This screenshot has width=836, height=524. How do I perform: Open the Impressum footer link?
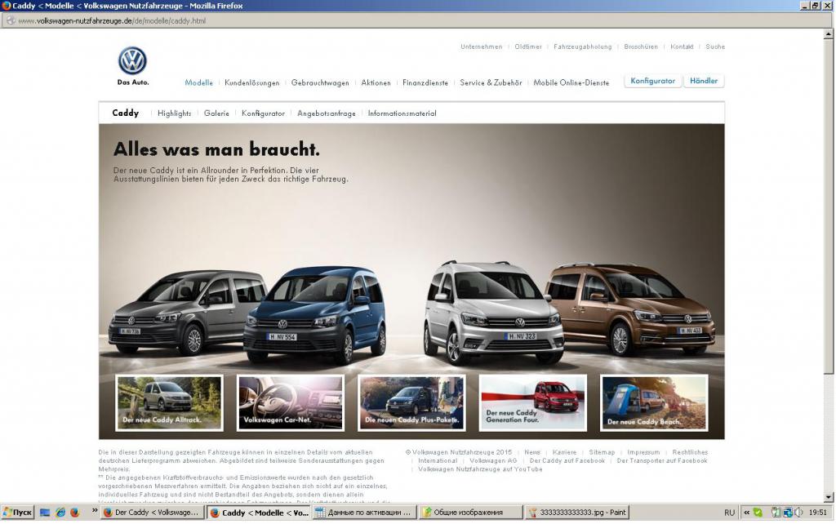643,452
